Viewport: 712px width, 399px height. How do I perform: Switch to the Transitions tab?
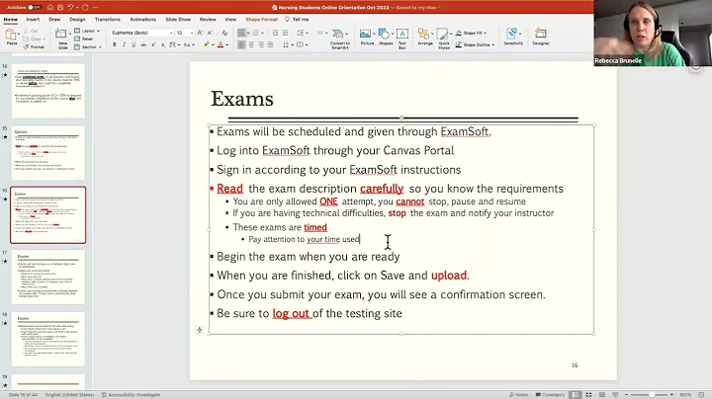(x=108, y=20)
